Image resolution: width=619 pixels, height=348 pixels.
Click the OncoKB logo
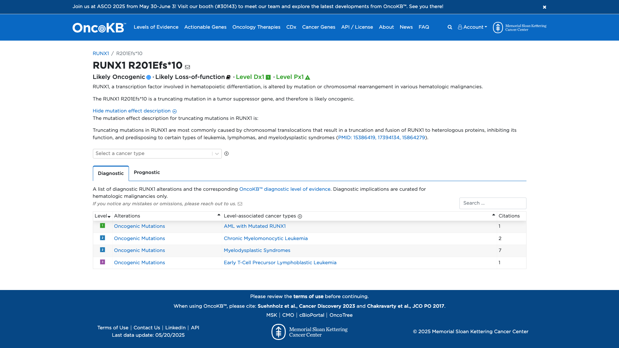pos(99,28)
